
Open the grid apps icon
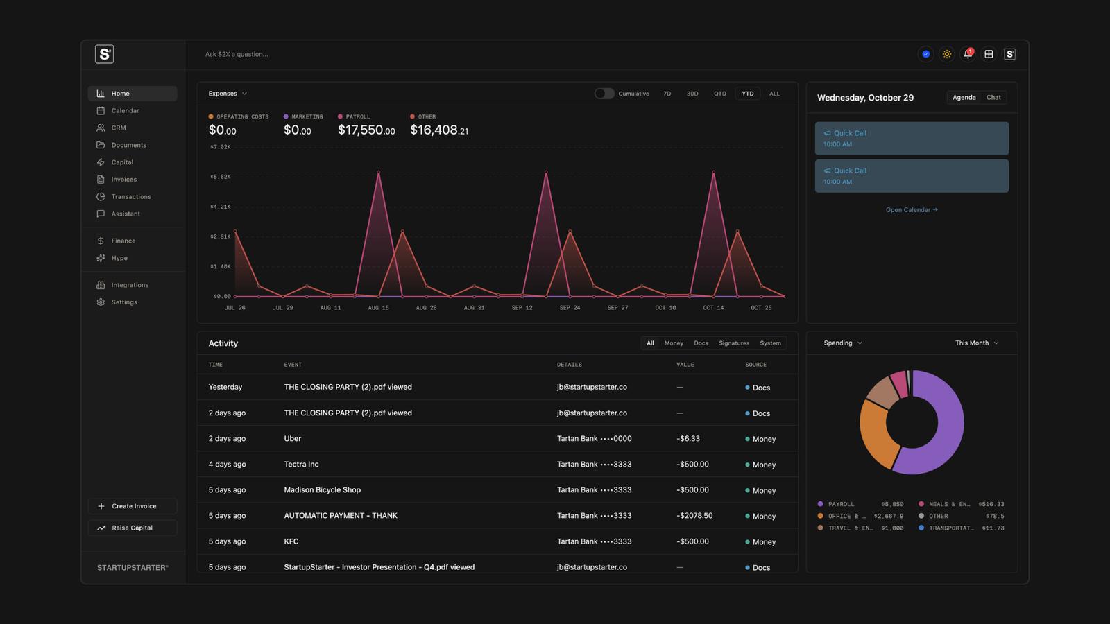pos(989,54)
